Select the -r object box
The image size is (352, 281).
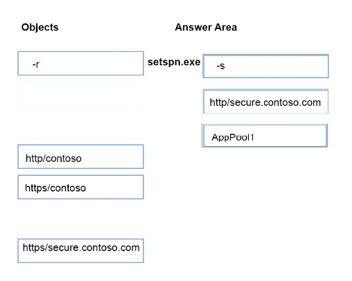click(x=80, y=64)
